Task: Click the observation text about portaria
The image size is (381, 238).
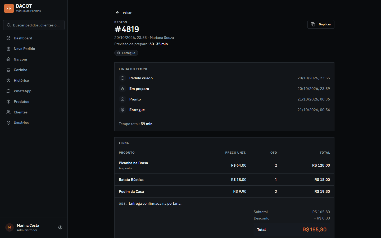Action: point(155,203)
